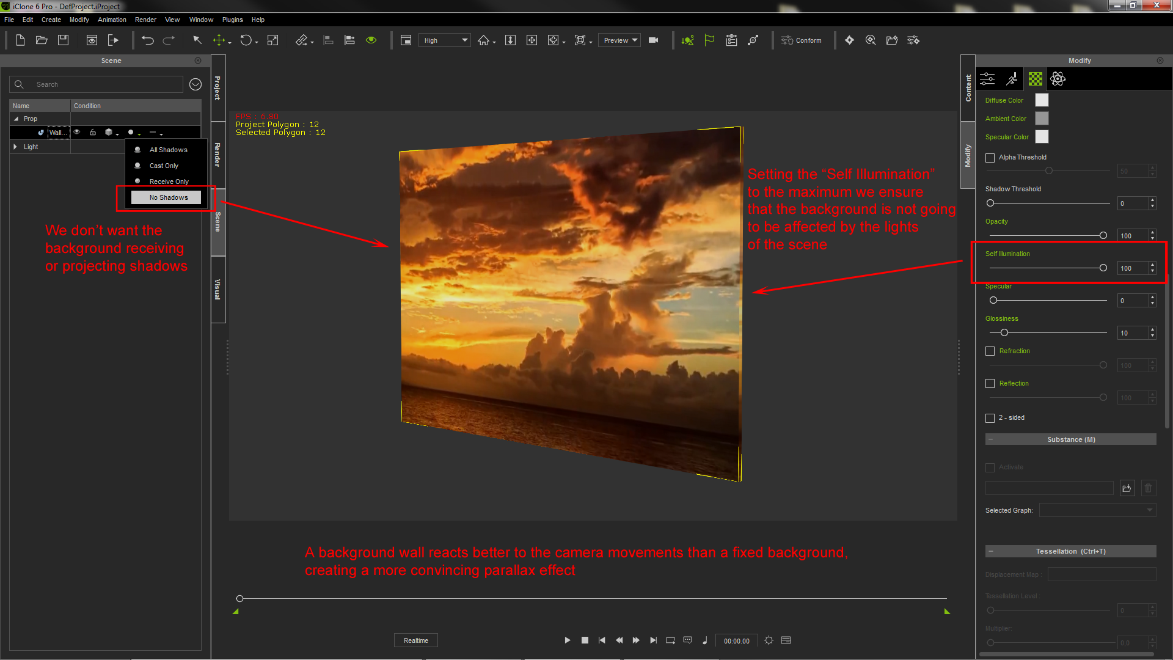Click the Scene Search field
Viewport: 1173px width, 660px height.
click(97, 84)
